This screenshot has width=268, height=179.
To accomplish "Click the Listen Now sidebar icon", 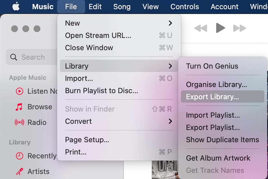I will [x=19, y=91].
